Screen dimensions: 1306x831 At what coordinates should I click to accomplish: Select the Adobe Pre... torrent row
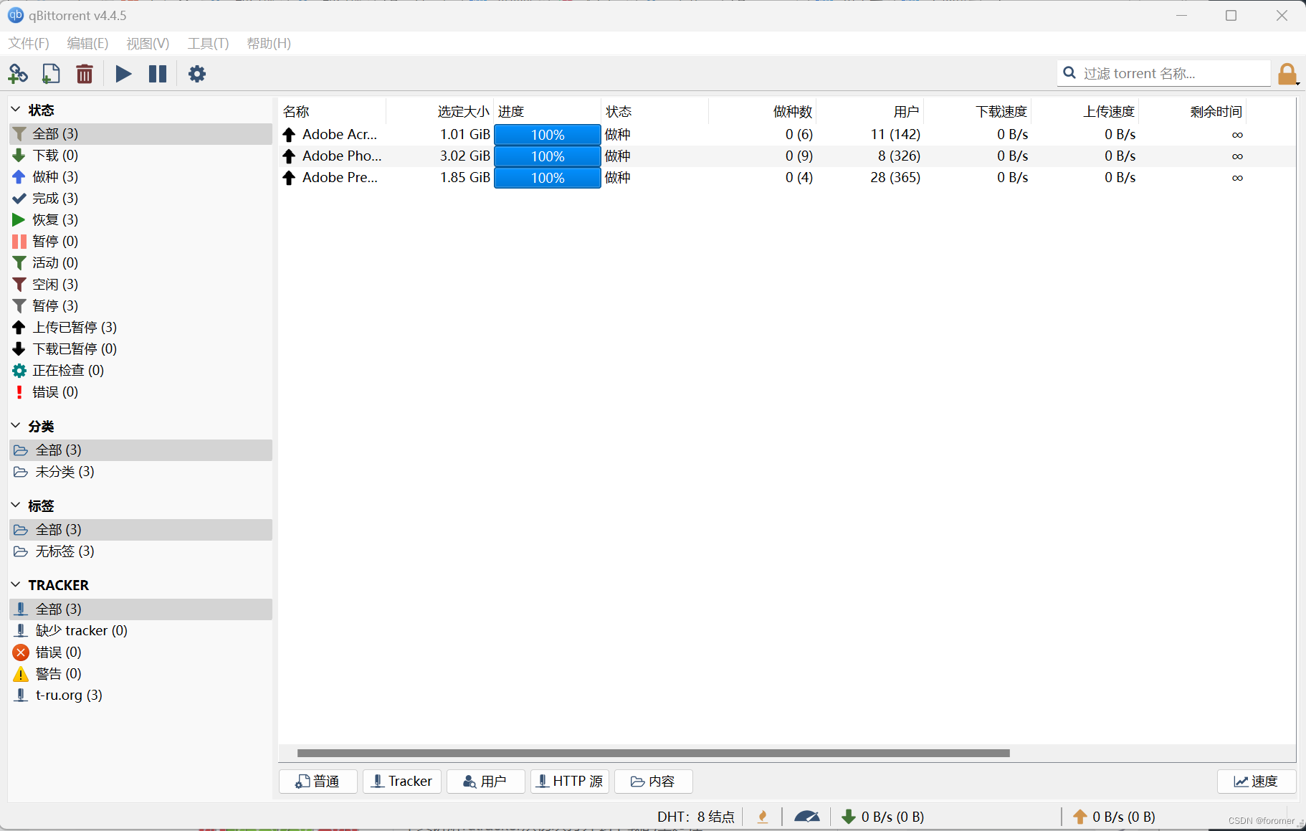pos(787,178)
